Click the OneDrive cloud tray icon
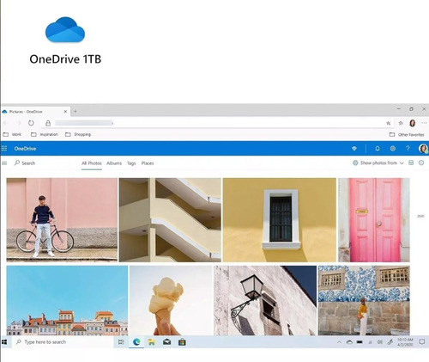This screenshot has width=429, height=362. (x=349, y=342)
